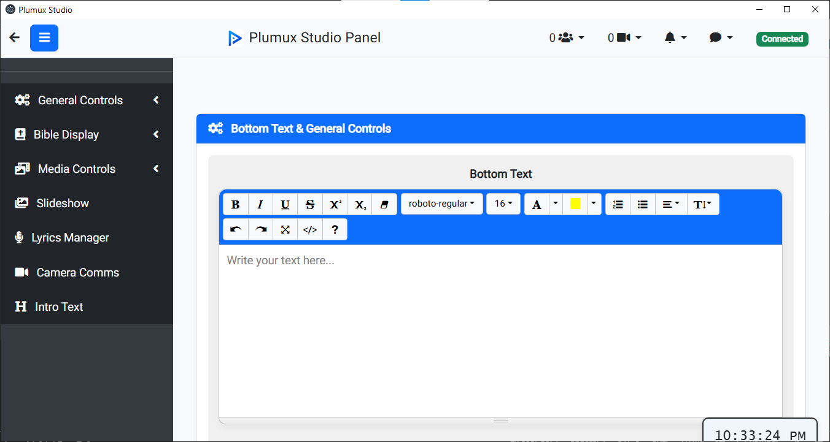The width and height of the screenshot is (830, 442).
Task: Open the font size 16 dropdown
Action: point(503,204)
